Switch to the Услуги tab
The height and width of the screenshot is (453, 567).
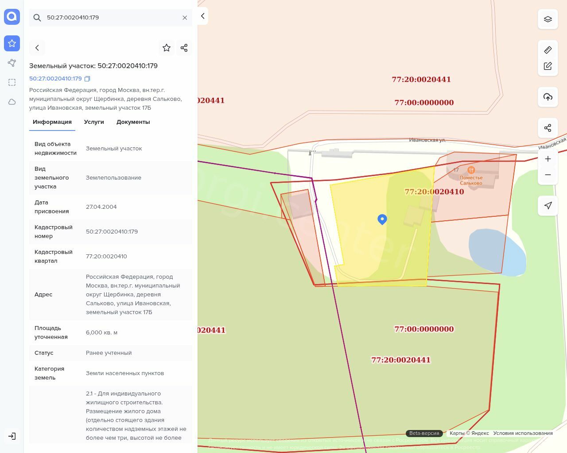[x=94, y=122]
